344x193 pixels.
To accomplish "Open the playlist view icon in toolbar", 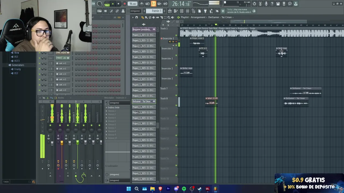I will click(170, 11).
